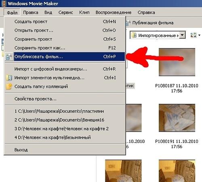Select bottom-left cardboard clip thumbnail
The image size is (202, 182).
tap(123, 171)
